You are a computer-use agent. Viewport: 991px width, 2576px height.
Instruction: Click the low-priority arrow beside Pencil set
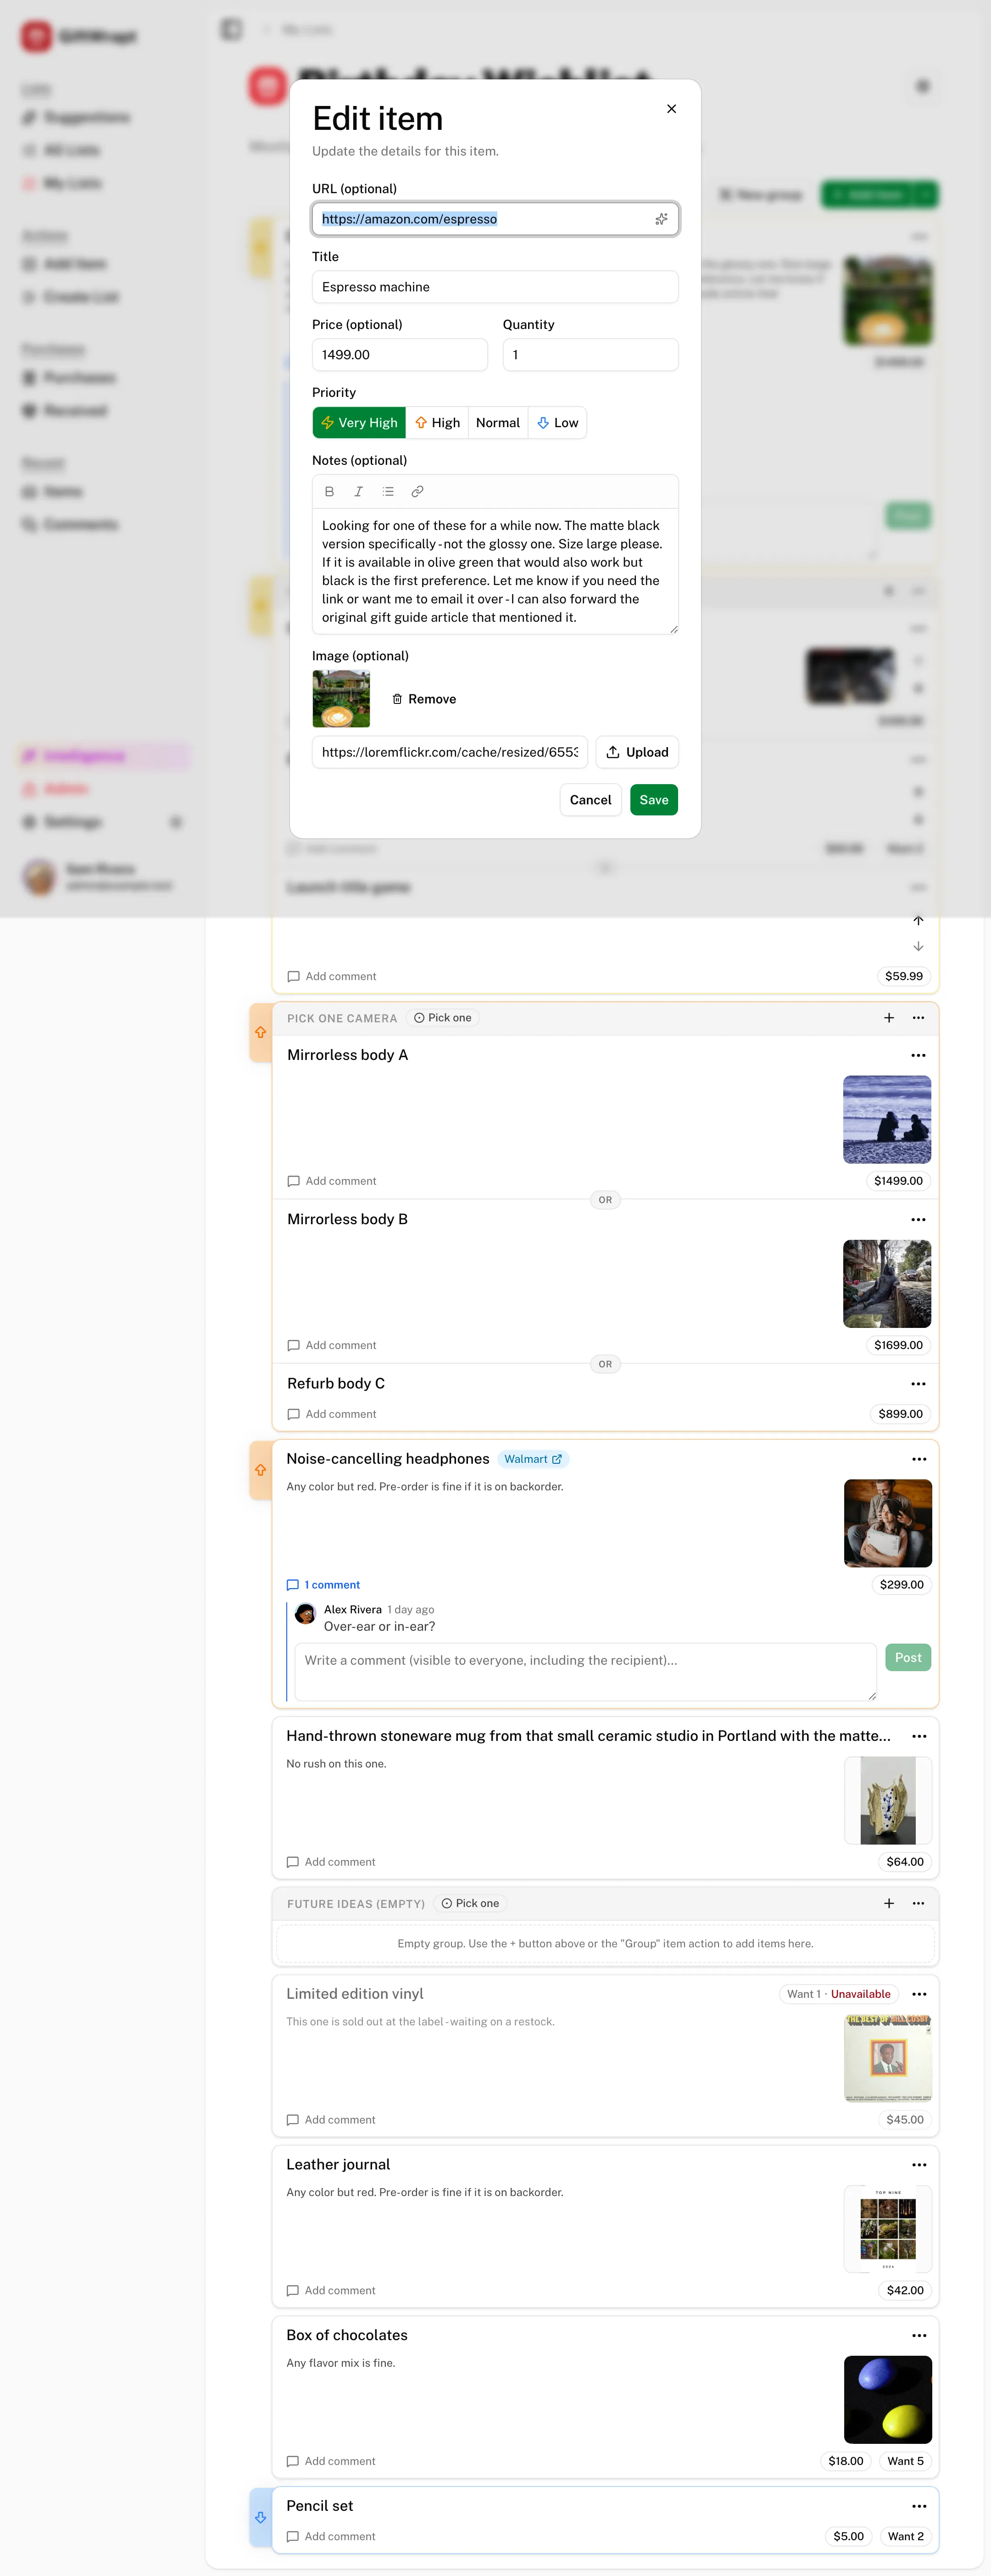261,2518
